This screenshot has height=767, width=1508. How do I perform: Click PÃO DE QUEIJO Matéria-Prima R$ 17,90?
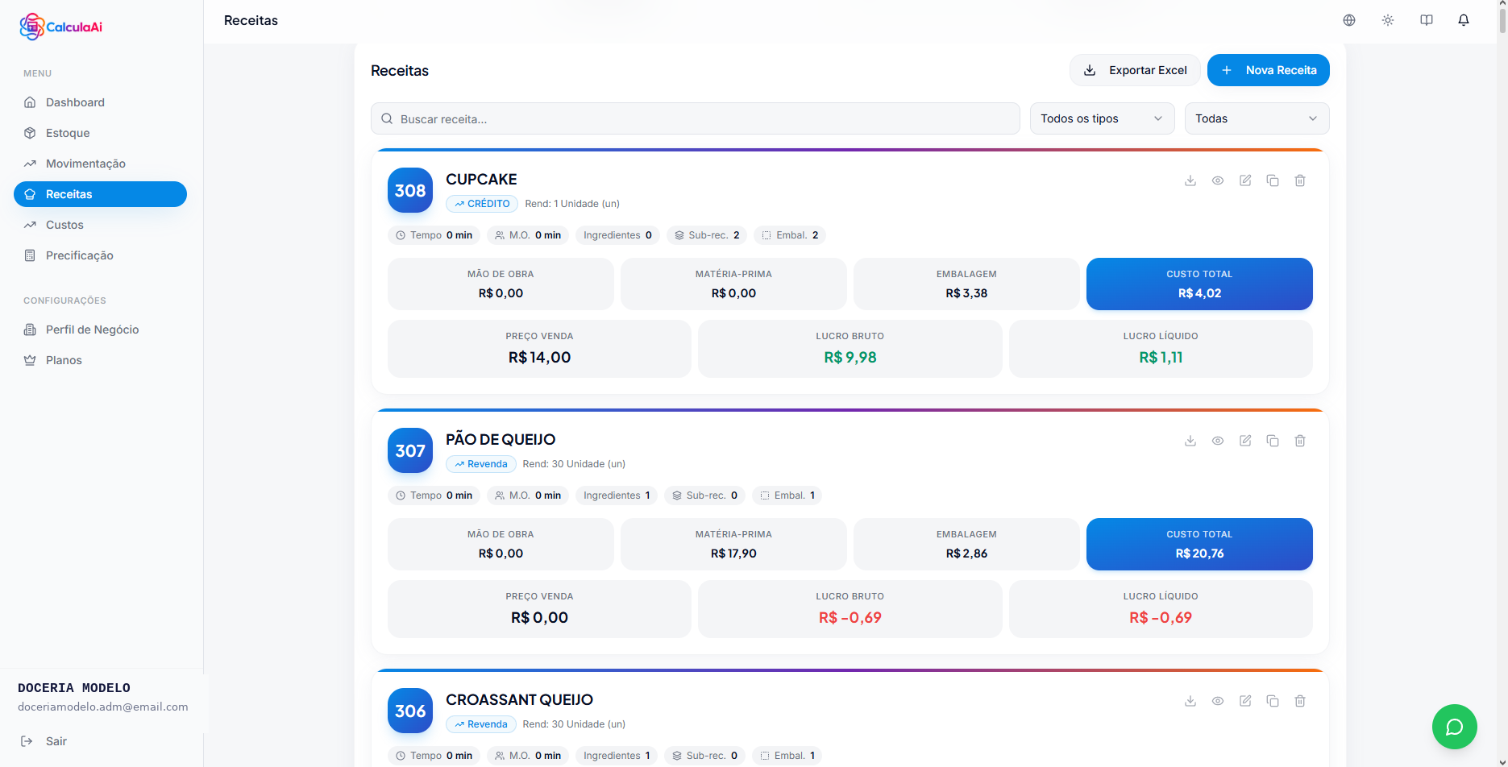coord(733,544)
